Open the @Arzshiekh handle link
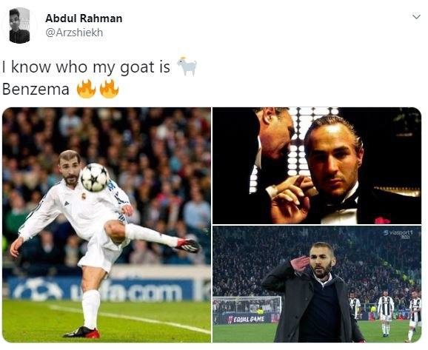428x350 pixels. [x=74, y=33]
